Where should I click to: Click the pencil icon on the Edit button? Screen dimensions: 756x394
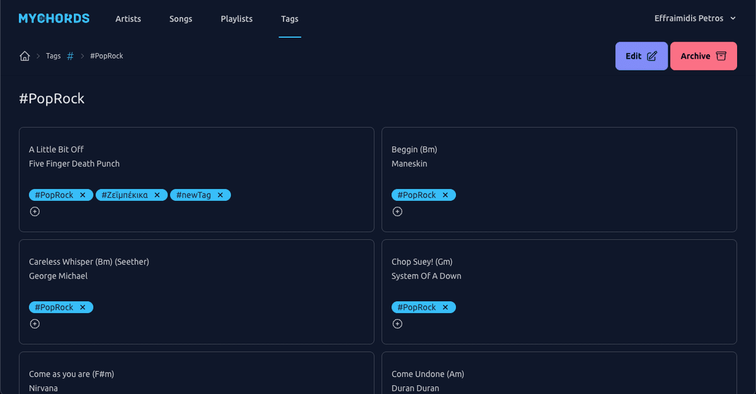click(653, 55)
